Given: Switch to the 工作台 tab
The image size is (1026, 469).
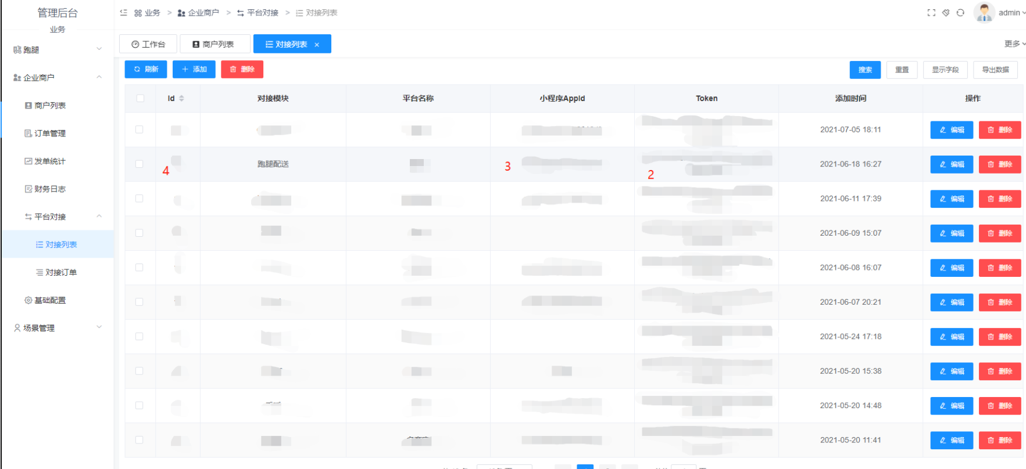Looking at the screenshot, I should [x=148, y=44].
